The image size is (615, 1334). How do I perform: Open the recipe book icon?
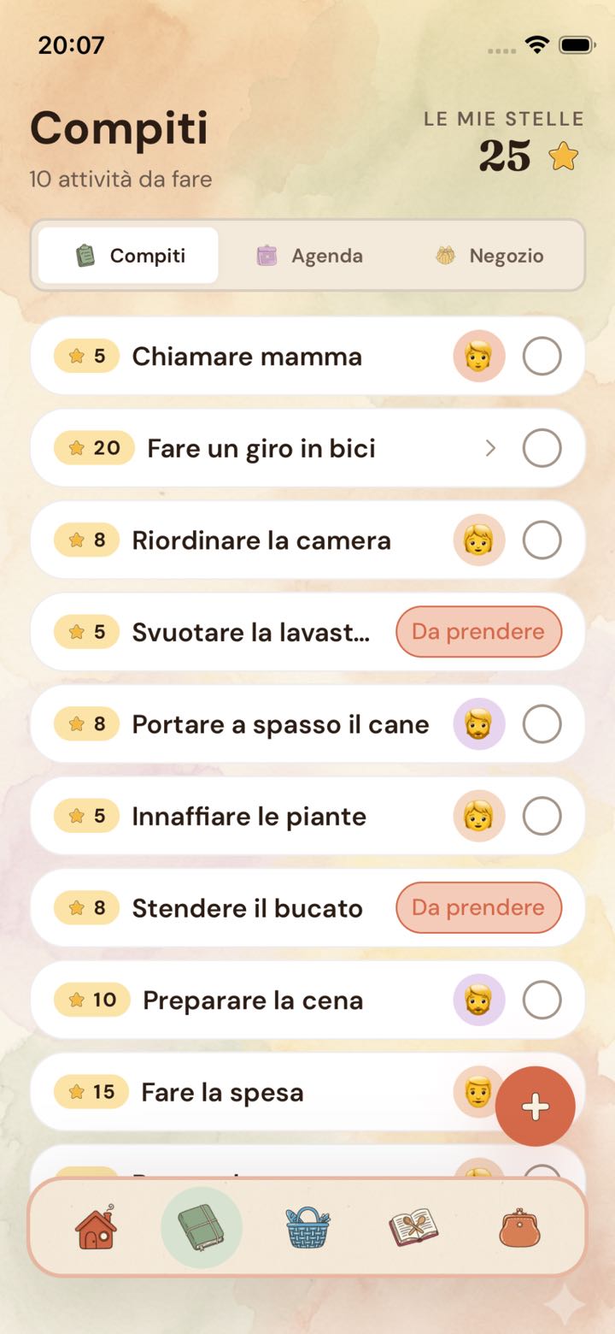click(x=413, y=1227)
